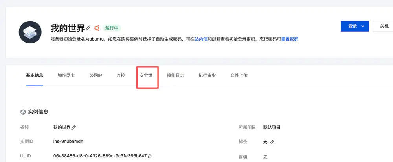
Task: Open the 监控 tab
Action: [121, 76]
